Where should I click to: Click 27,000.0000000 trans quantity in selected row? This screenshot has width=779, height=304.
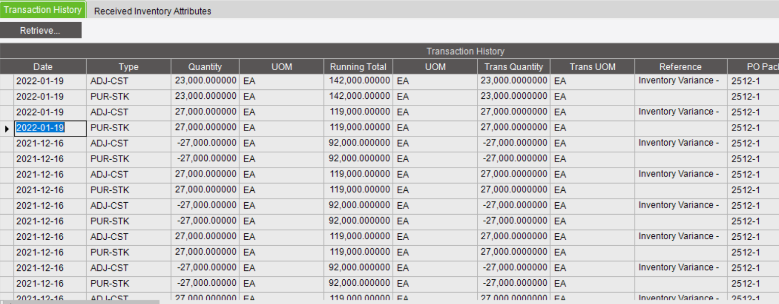(x=513, y=128)
